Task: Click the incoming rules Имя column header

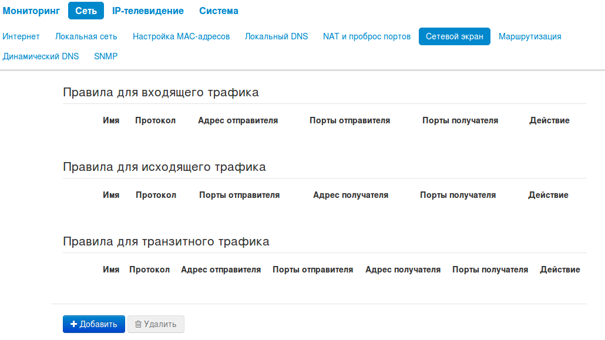Action: [x=111, y=120]
